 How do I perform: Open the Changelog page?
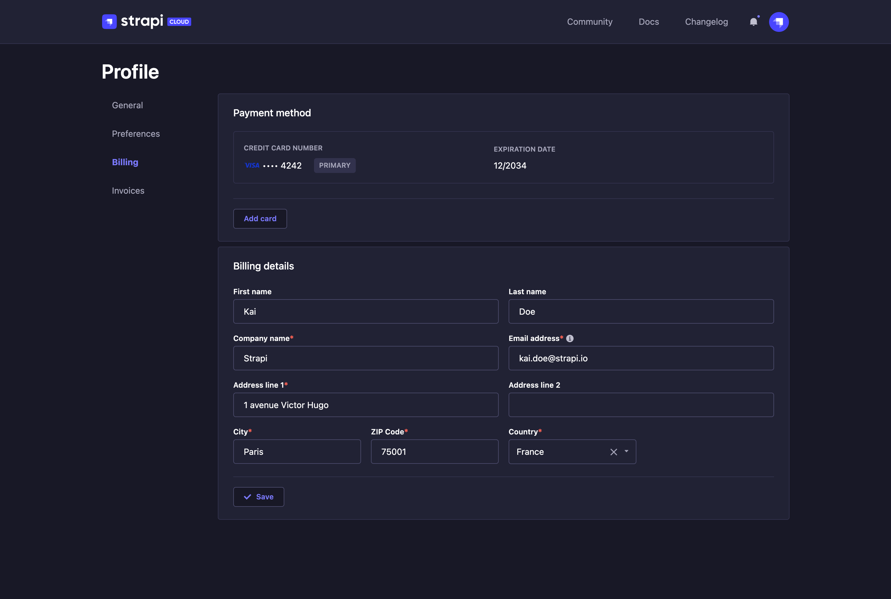(x=706, y=22)
